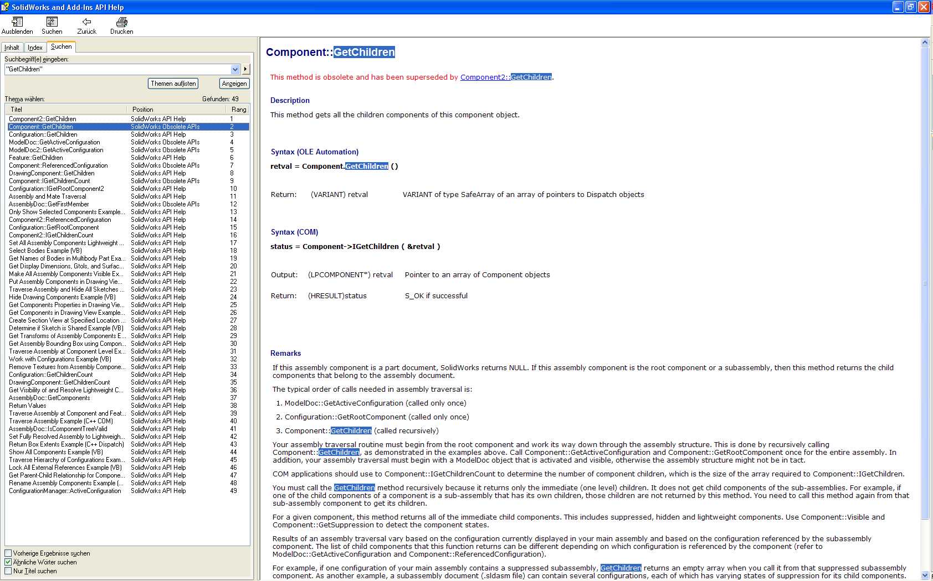
Task: Select 'Select Bodies Example (VB)' topic
Action: [x=128, y=251]
